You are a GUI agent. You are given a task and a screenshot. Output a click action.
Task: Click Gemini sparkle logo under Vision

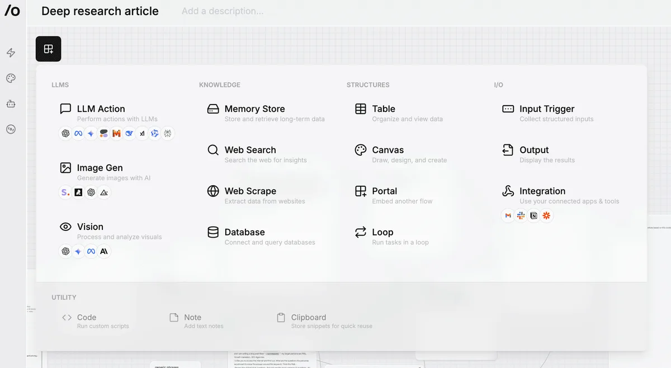pyautogui.click(x=78, y=252)
